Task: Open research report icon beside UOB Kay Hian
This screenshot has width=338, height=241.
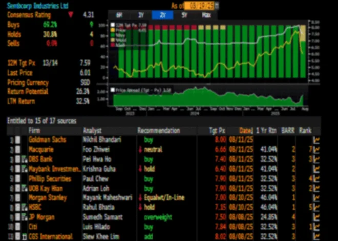Action: pyautogui.click(x=25, y=189)
